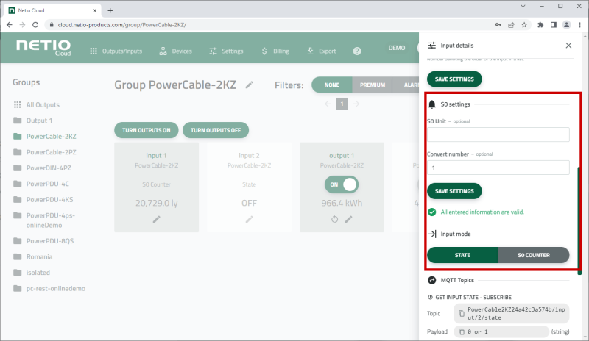Toggle the output 1 ON switch

coord(341,184)
